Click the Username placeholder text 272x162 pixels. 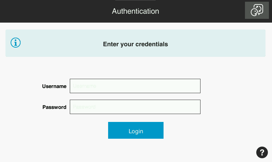85,86
